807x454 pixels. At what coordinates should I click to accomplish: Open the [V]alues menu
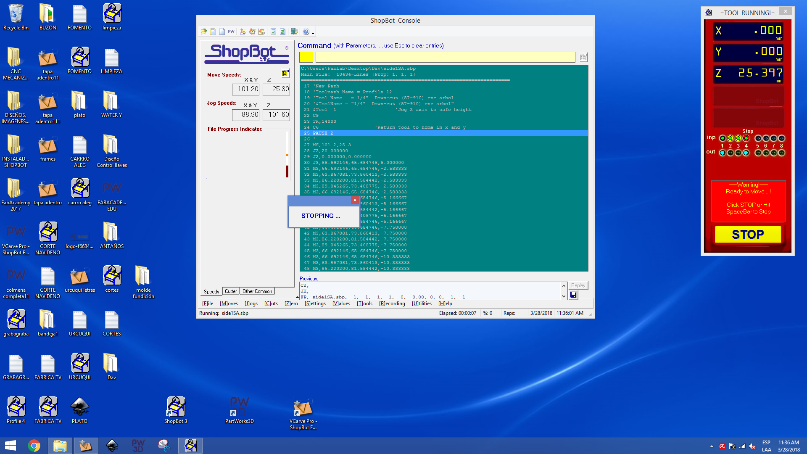pyautogui.click(x=341, y=304)
